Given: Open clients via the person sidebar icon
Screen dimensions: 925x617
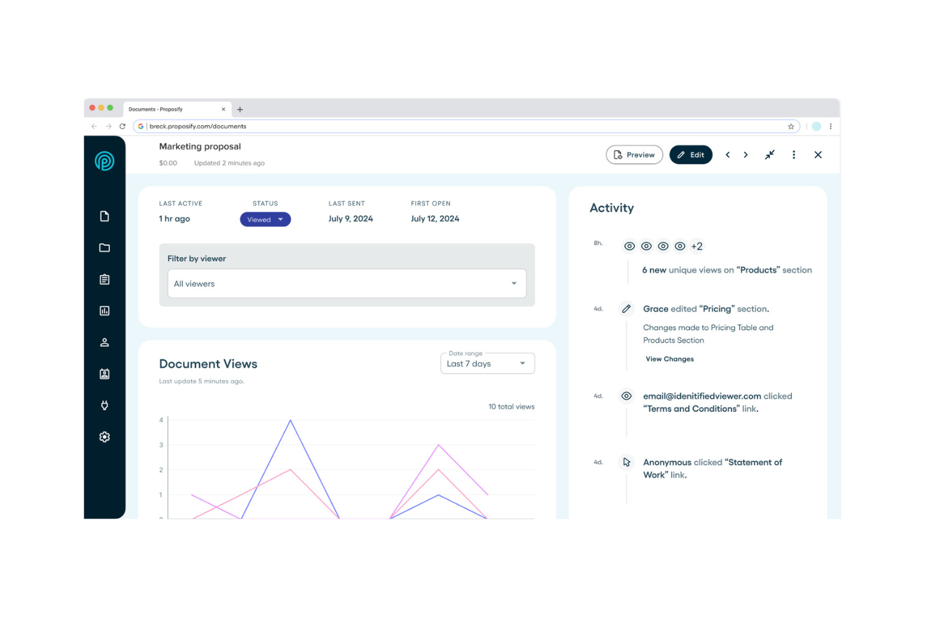Looking at the screenshot, I should click(x=104, y=342).
